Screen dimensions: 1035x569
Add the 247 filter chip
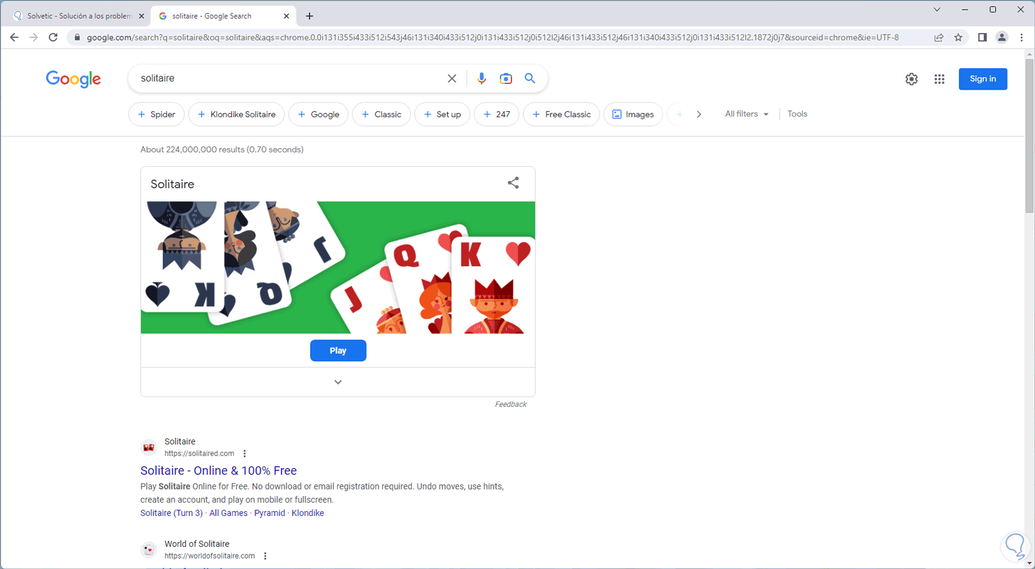click(497, 114)
